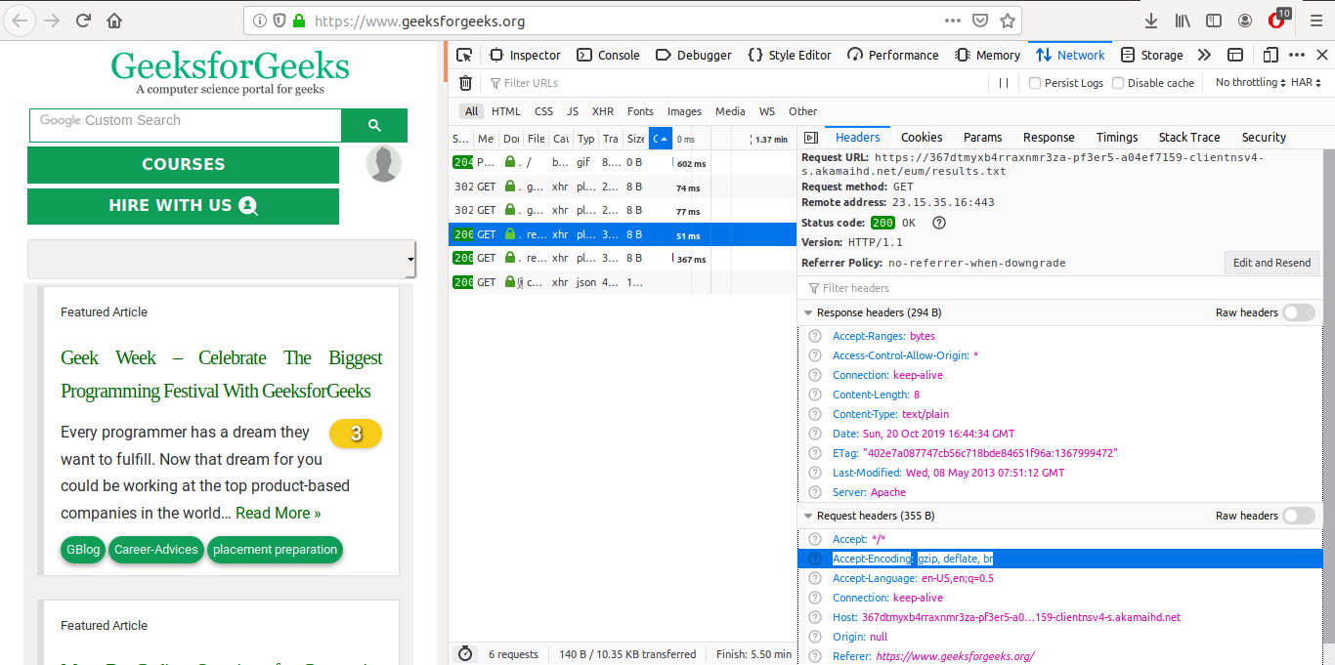Image resolution: width=1335 pixels, height=665 pixels.
Task: Clear network log with trash icon
Action: pos(466,83)
